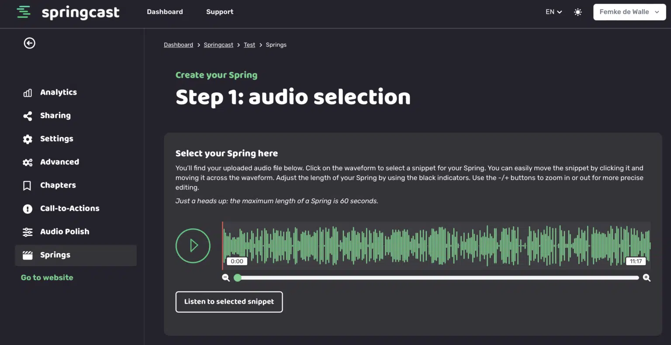Open Support in top navigation
Image resolution: width=671 pixels, height=345 pixels.
pos(220,12)
